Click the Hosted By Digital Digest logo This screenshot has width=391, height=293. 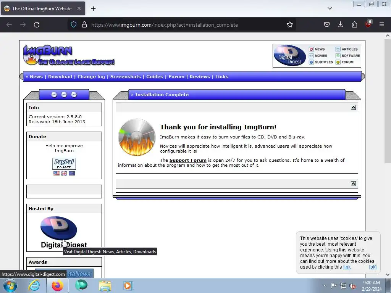(64, 232)
